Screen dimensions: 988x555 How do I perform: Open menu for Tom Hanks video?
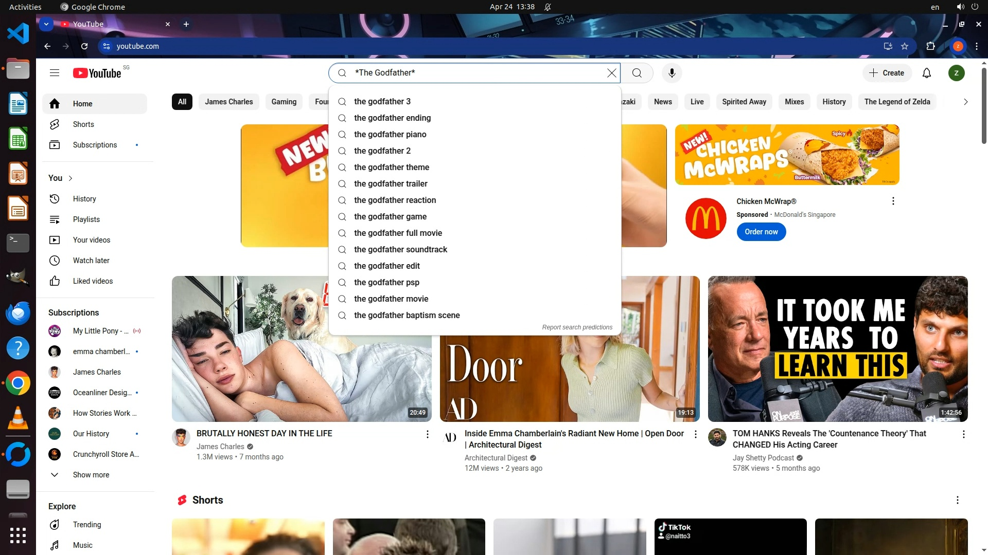click(x=963, y=434)
